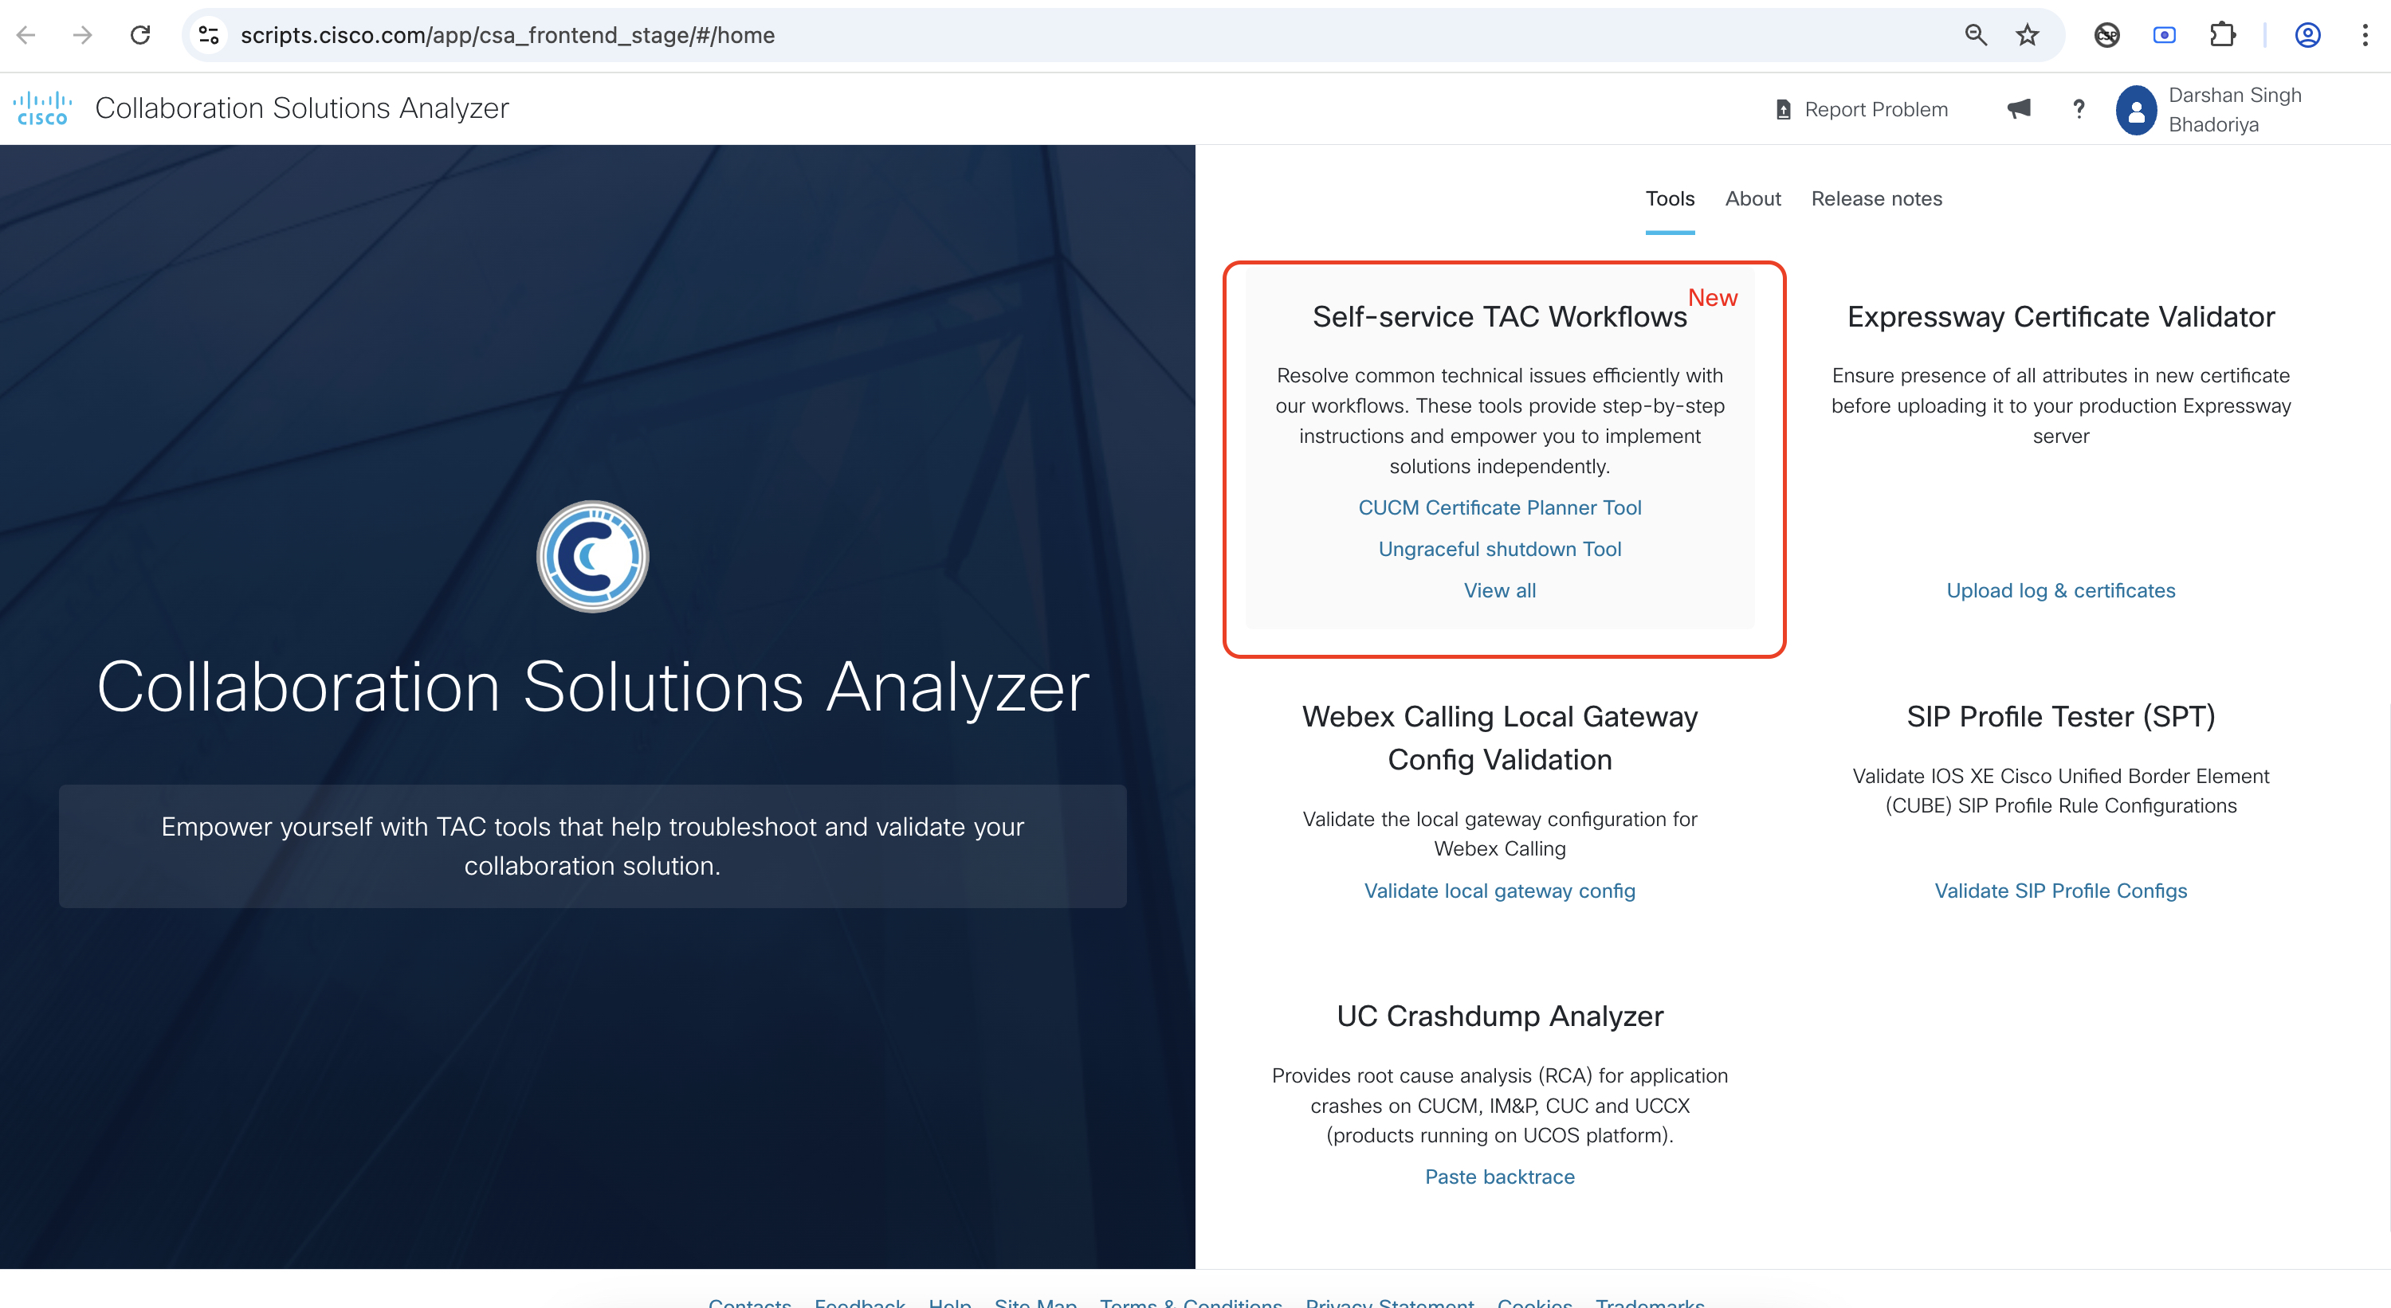Click the Cisco logo

pyautogui.click(x=43, y=108)
